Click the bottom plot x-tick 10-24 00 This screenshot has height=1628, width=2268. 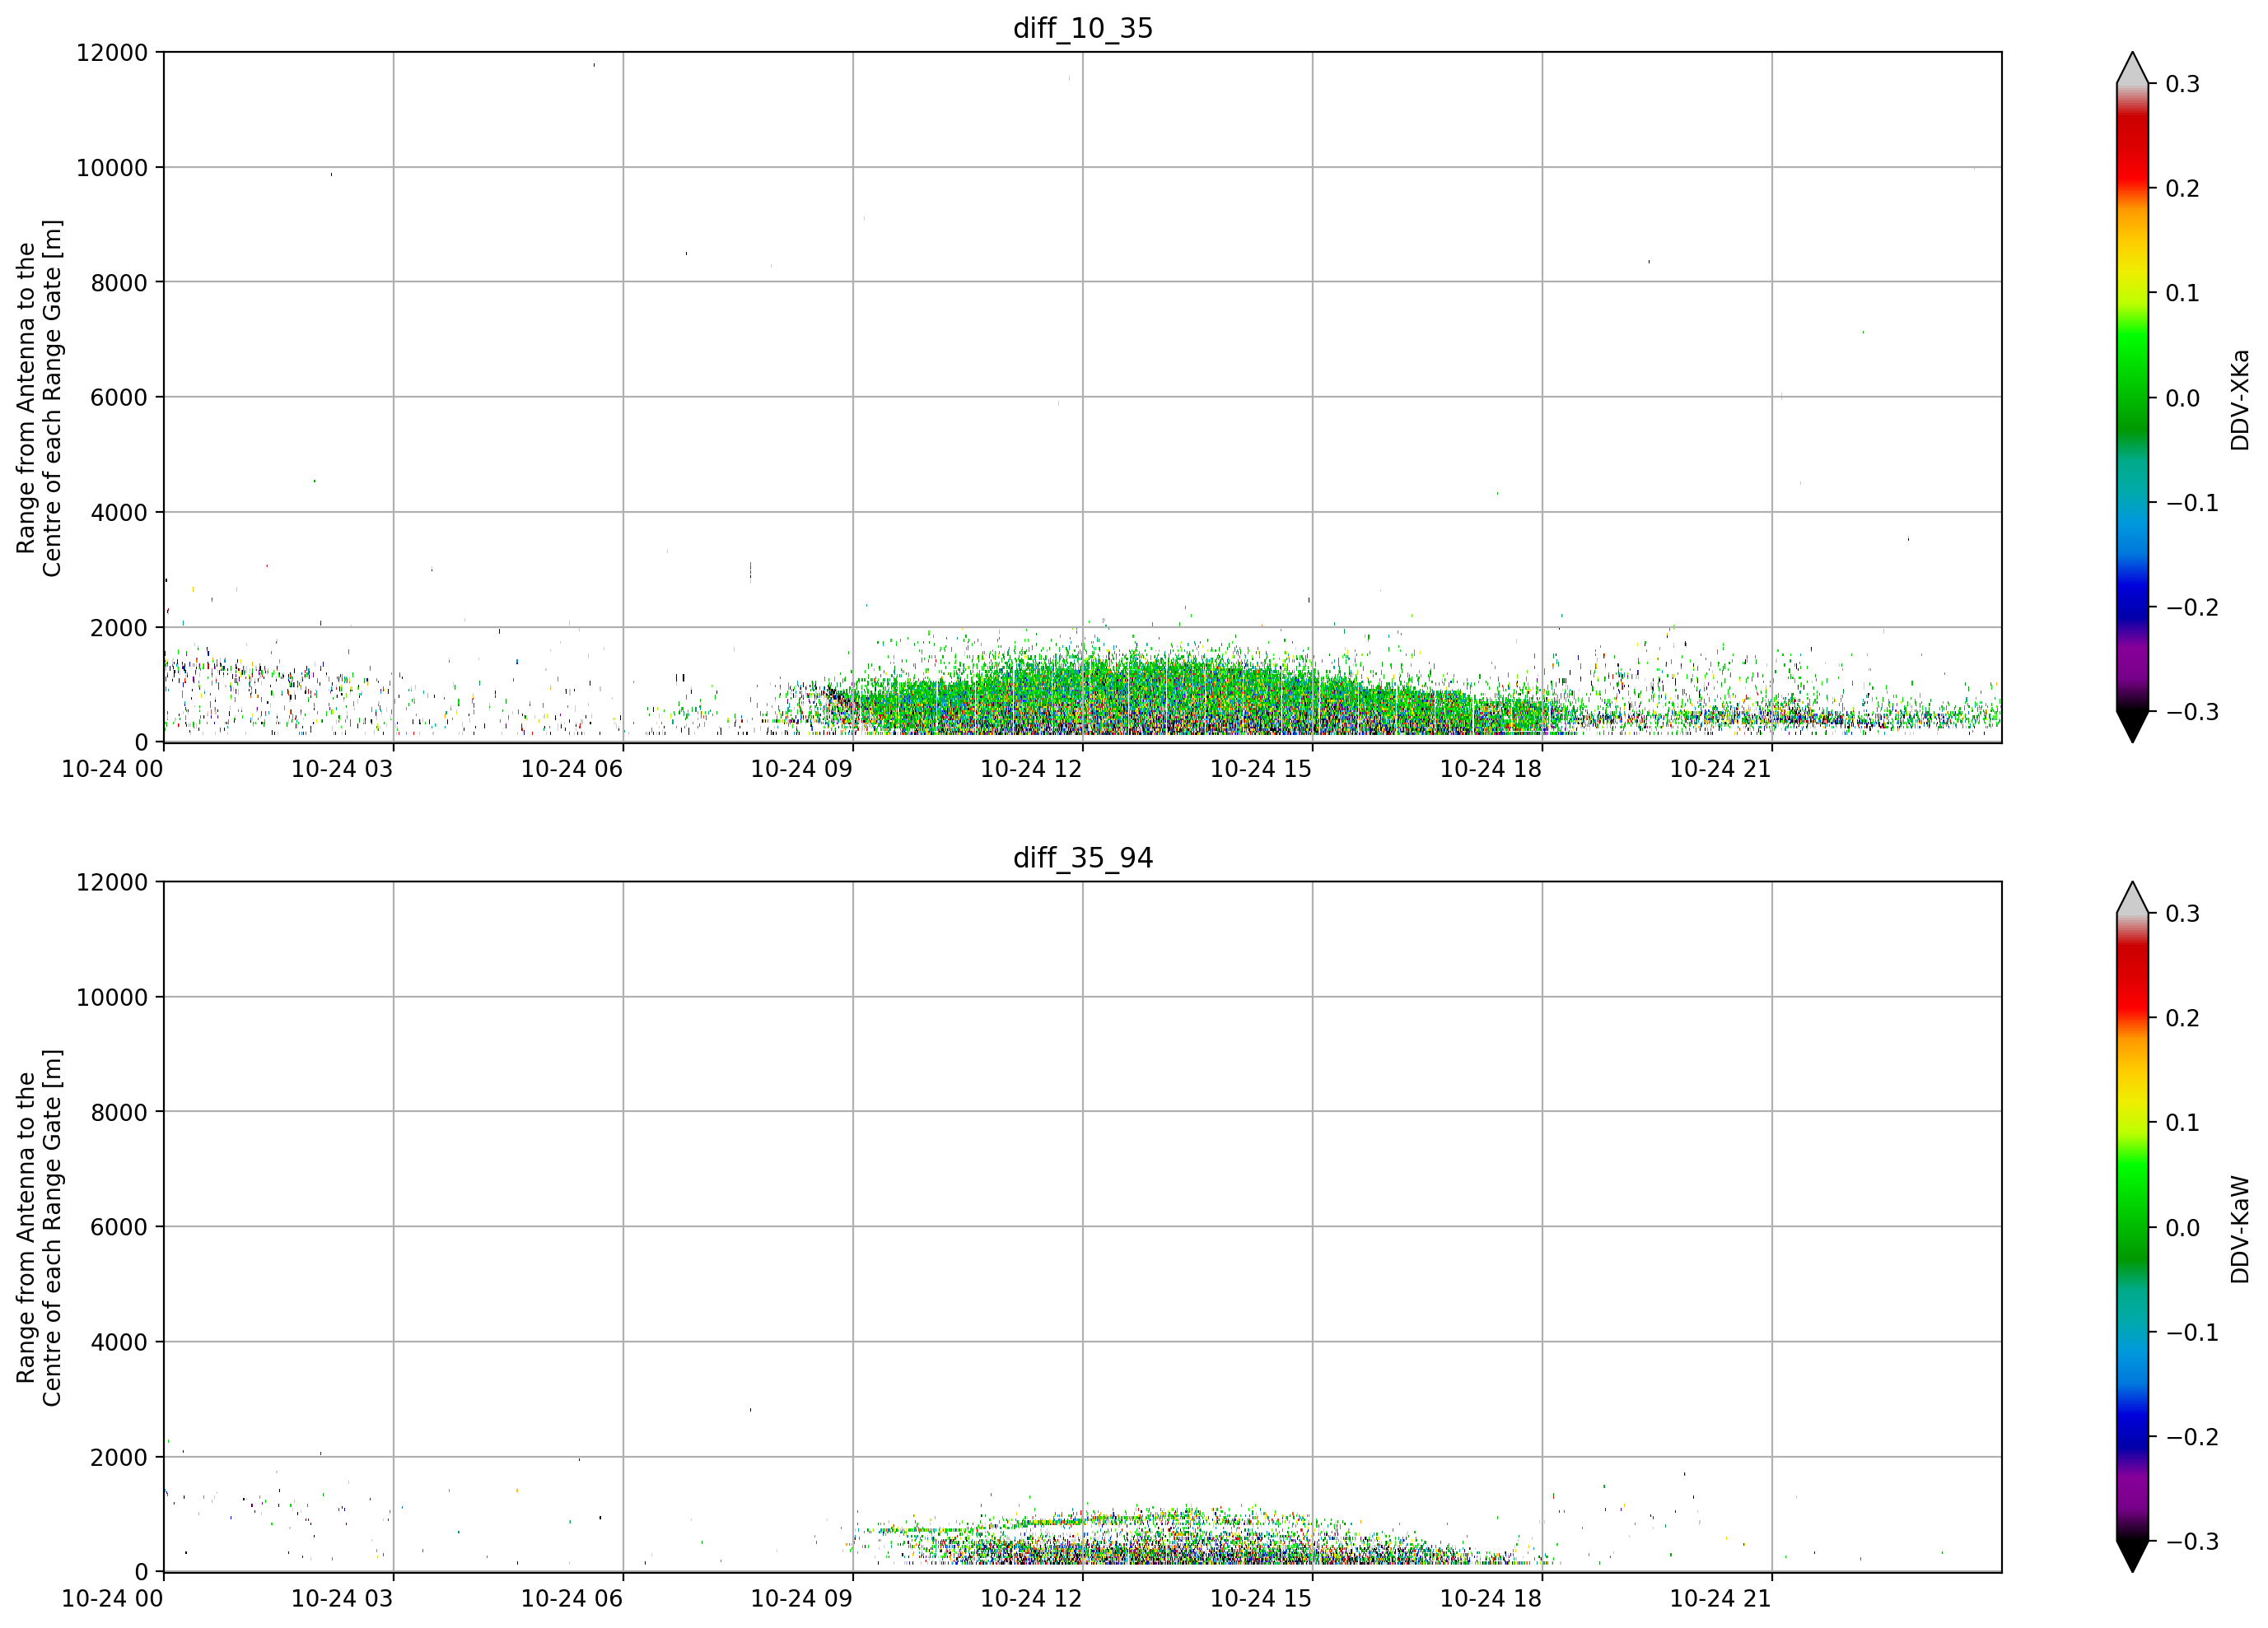pyautogui.click(x=112, y=1598)
